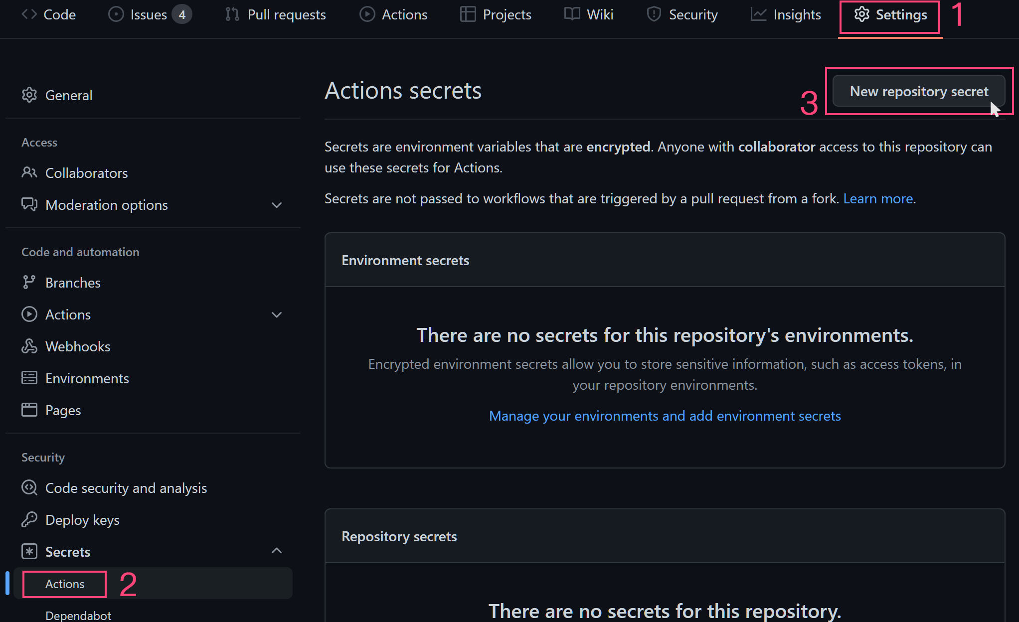
Task: Follow the Learn more link
Action: click(878, 198)
